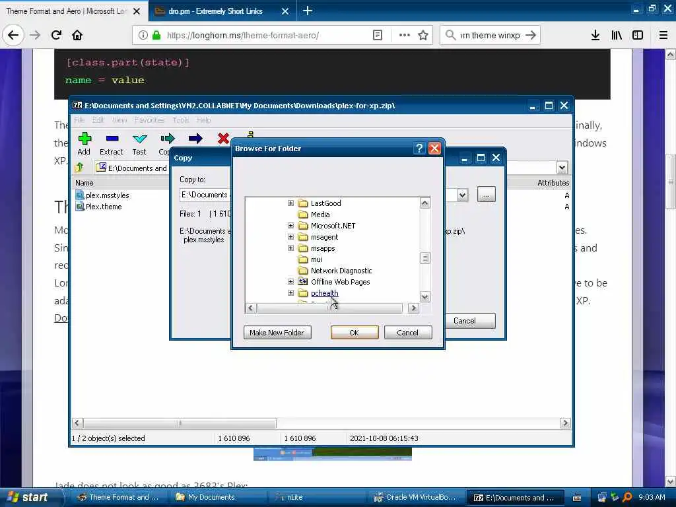Expand the pchealth folder
This screenshot has height=507, width=676.
290,292
